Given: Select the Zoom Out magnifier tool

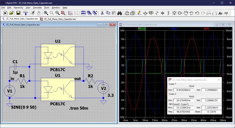Looking at the screenshot, I should 57,13.
